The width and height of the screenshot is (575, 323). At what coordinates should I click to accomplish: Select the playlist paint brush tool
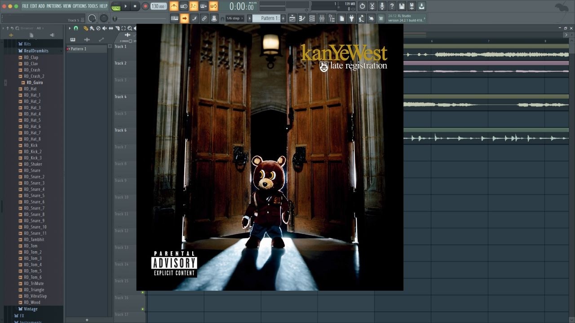pos(92,28)
